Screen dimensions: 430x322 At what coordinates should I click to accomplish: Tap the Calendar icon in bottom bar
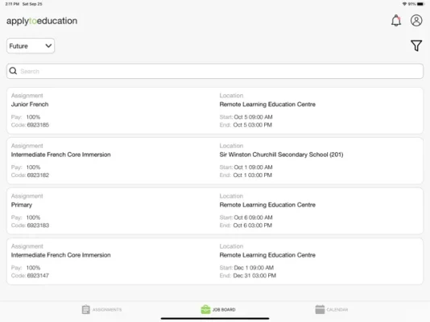click(x=320, y=309)
